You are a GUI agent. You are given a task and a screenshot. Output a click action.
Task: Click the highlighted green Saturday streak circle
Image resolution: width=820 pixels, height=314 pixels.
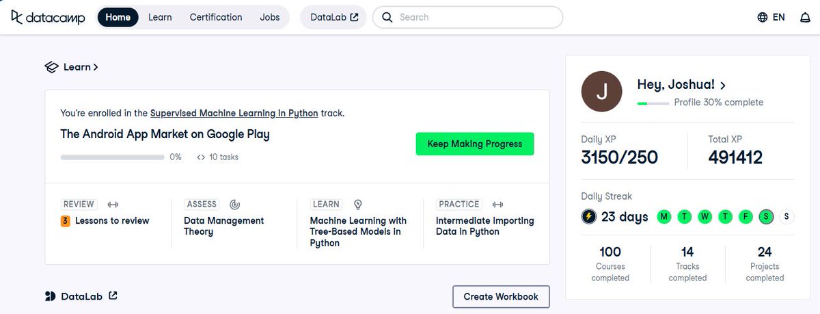(766, 217)
